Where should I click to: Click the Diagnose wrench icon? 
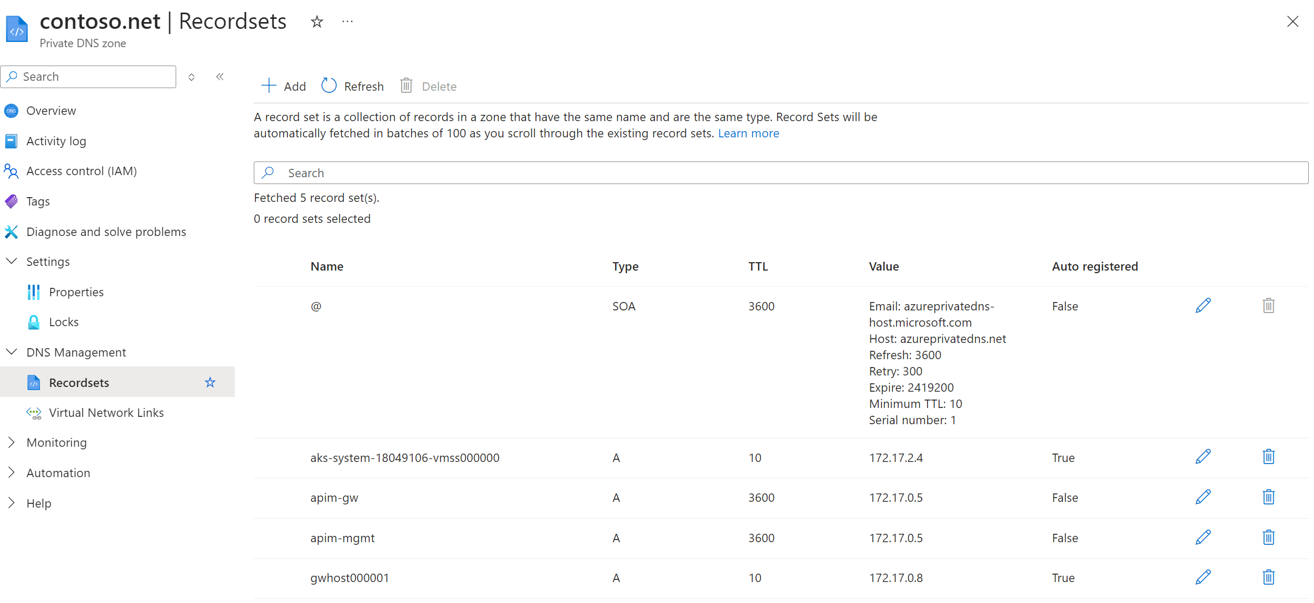pyautogui.click(x=11, y=232)
